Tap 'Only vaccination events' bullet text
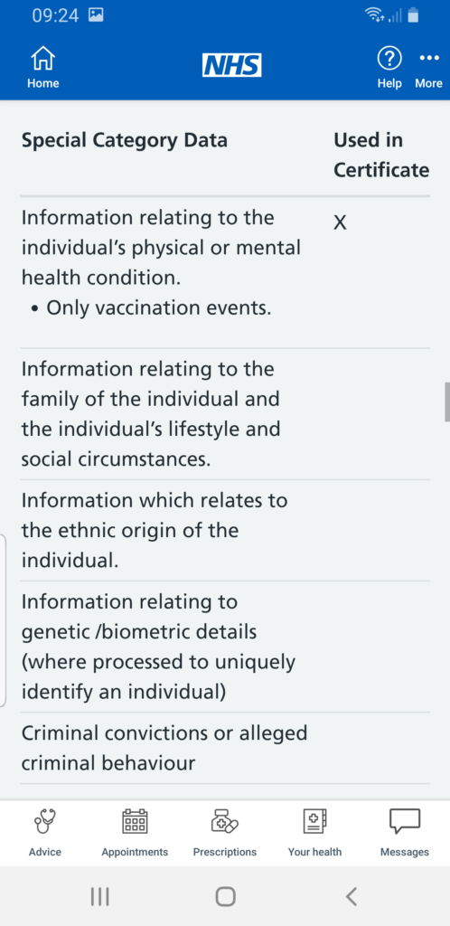 click(x=159, y=307)
